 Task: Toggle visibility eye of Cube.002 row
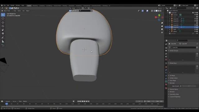pyautogui.click(x=195, y=19)
